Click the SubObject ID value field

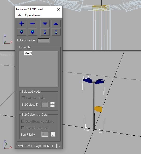pyautogui.click(x=45, y=104)
